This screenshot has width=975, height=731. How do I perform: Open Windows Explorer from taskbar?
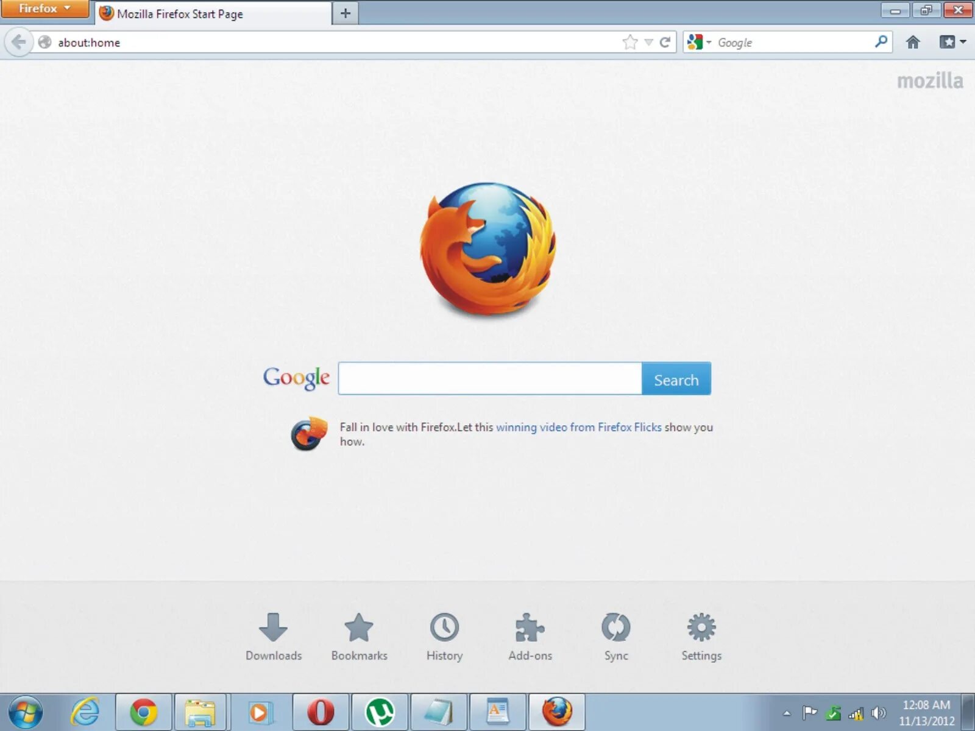(200, 712)
